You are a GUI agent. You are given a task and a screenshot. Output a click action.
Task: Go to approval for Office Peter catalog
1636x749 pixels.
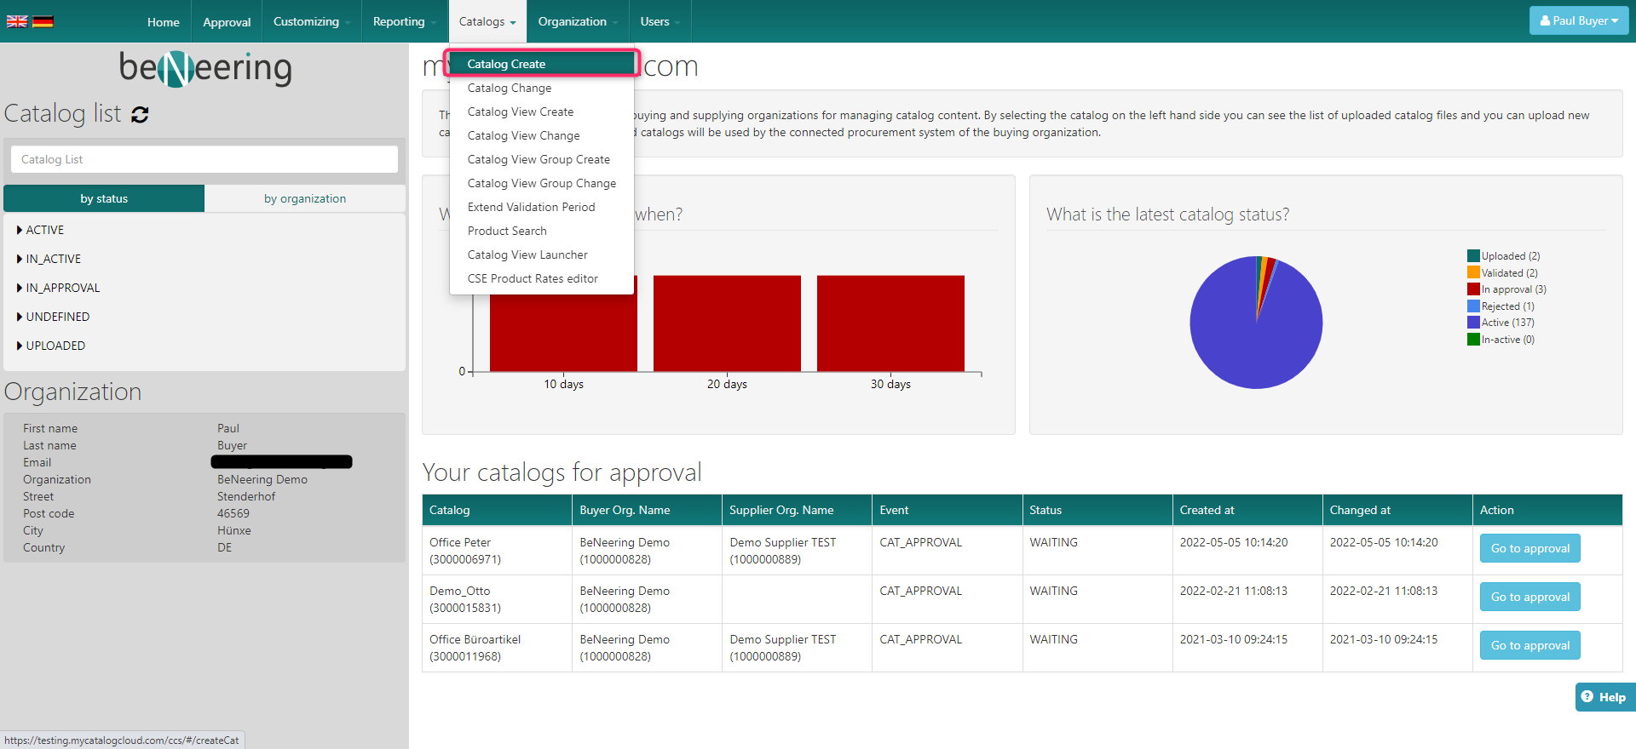click(1529, 549)
